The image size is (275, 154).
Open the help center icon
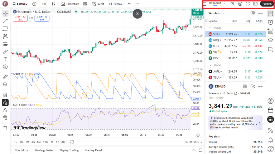[271, 149]
